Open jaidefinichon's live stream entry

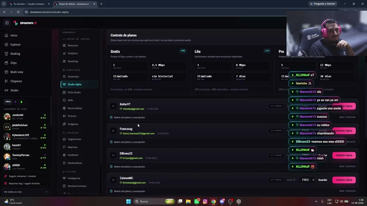pos(25,126)
